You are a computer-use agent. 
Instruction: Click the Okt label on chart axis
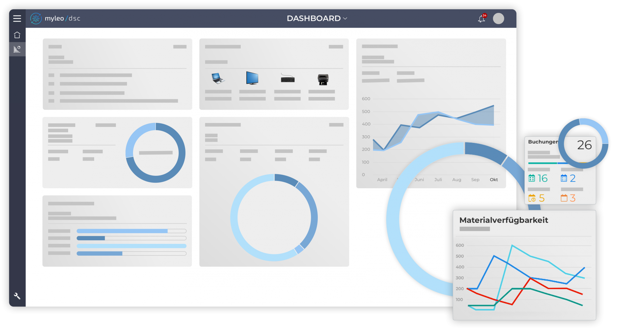coord(494,180)
